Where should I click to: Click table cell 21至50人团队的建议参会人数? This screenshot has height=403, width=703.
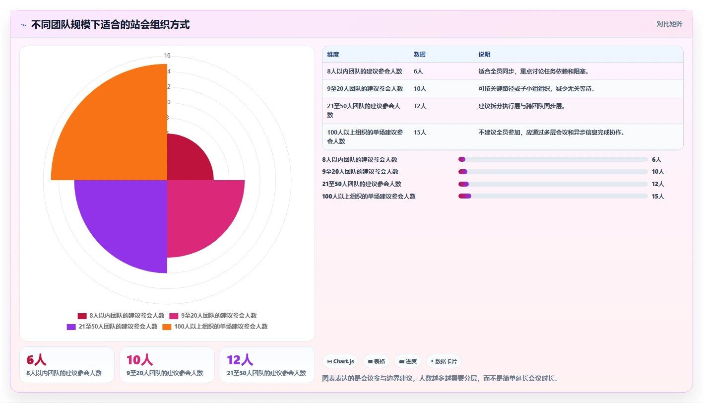tap(365, 111)
